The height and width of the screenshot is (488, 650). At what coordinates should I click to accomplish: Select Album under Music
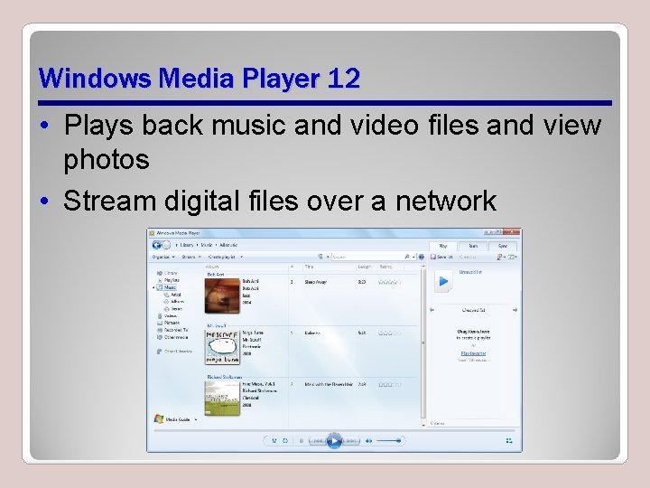174,302
